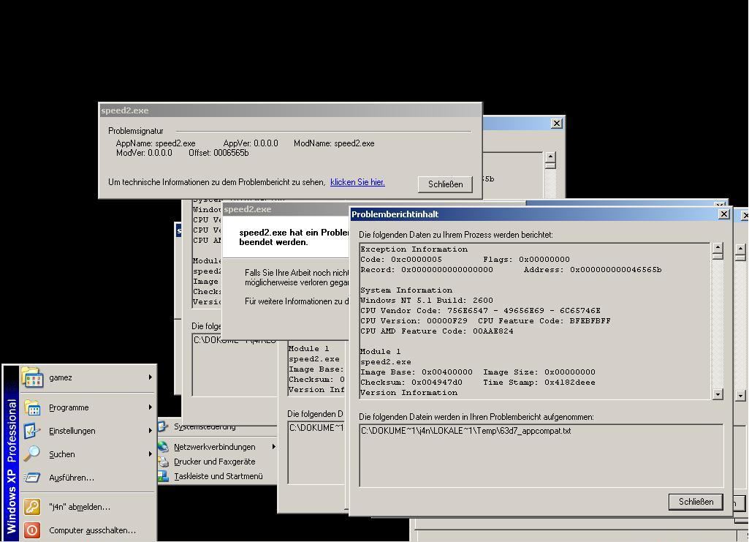This screenshot has height=542, width=749.
Task: Click the gamez folder icon in Start menu
Action: click(32, 377)
